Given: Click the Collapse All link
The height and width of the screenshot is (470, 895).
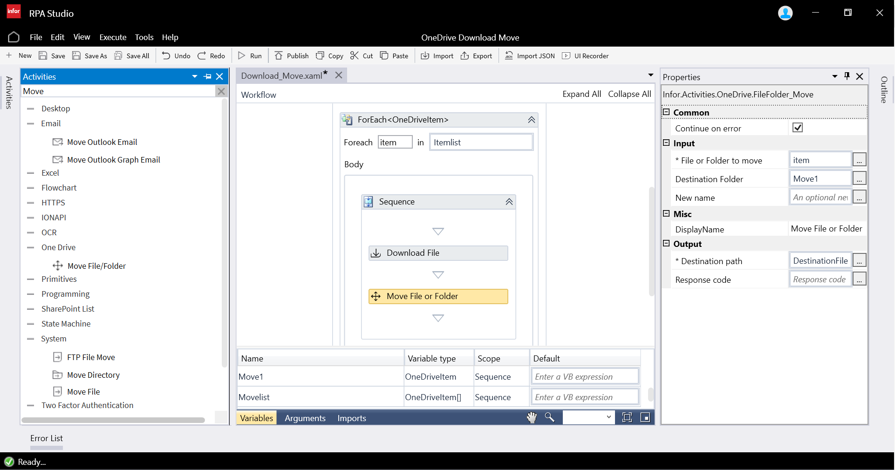Looking at the screenshot, I should (629, 94).
